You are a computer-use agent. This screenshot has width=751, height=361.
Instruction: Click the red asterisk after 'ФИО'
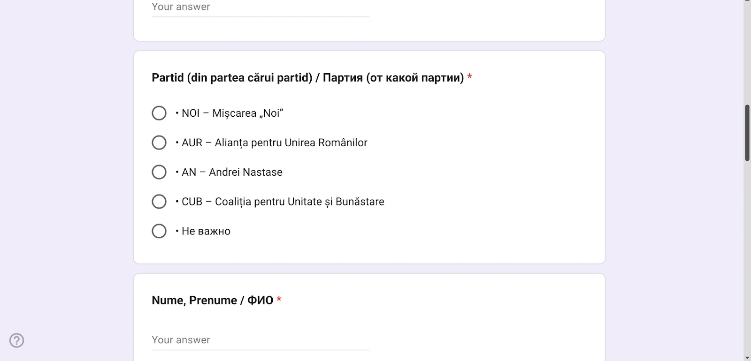[279, 300]
